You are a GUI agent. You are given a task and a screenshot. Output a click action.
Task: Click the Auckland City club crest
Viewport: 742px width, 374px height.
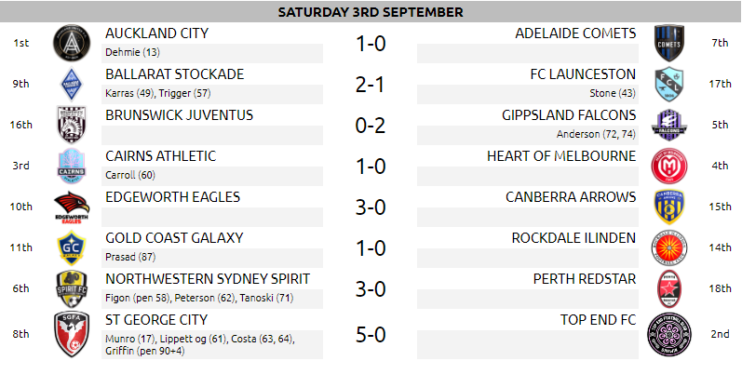tap(72, 43)
